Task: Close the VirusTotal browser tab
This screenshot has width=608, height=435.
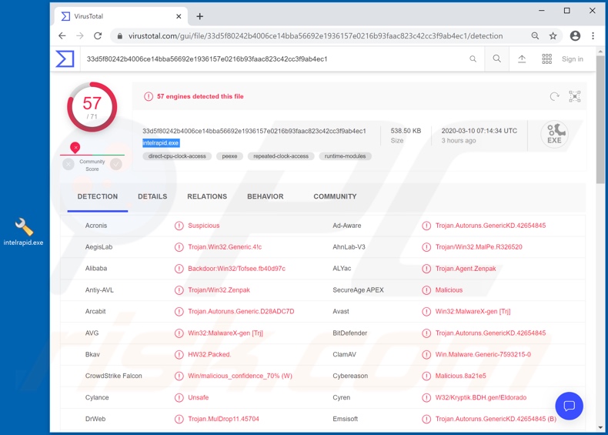Action: coord(179,16)
